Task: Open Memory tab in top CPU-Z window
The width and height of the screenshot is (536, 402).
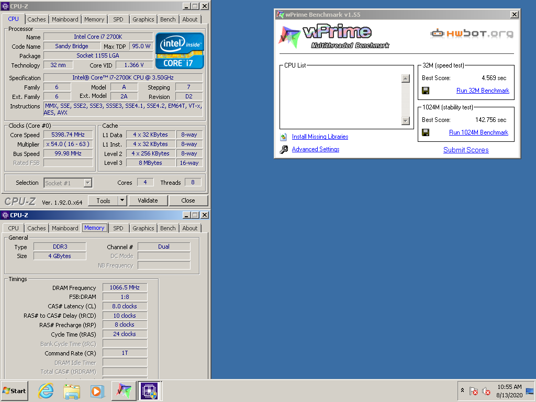Action: 94,19
